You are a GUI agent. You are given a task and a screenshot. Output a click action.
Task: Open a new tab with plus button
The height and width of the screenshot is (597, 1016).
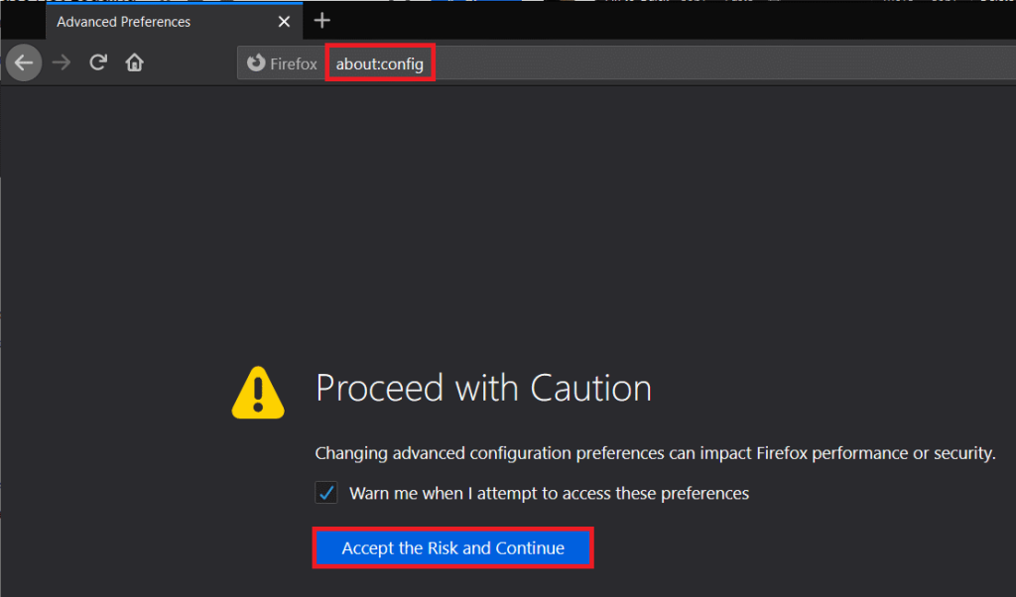321,21
